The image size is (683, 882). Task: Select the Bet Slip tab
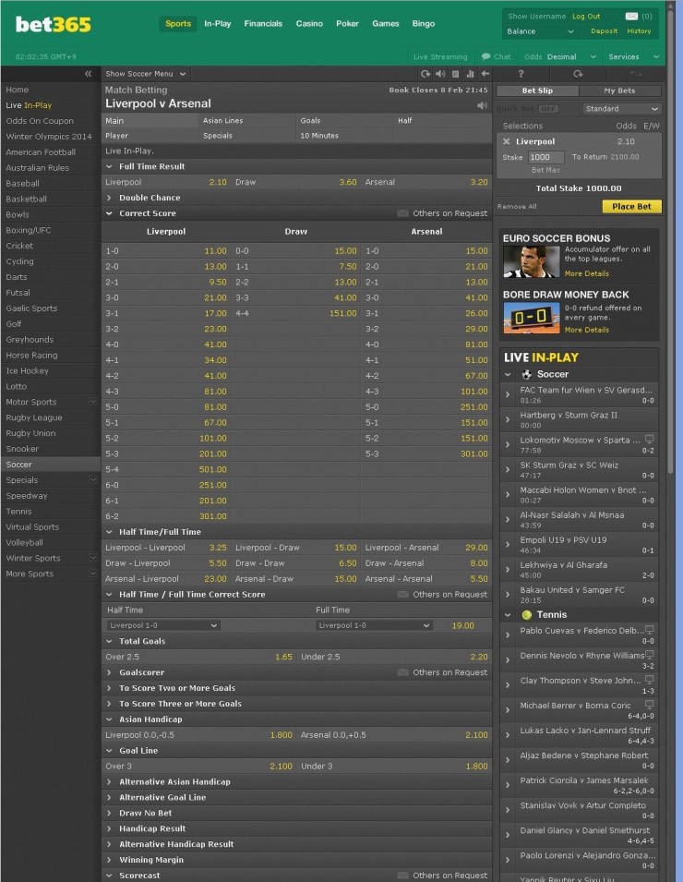point(537,91)
